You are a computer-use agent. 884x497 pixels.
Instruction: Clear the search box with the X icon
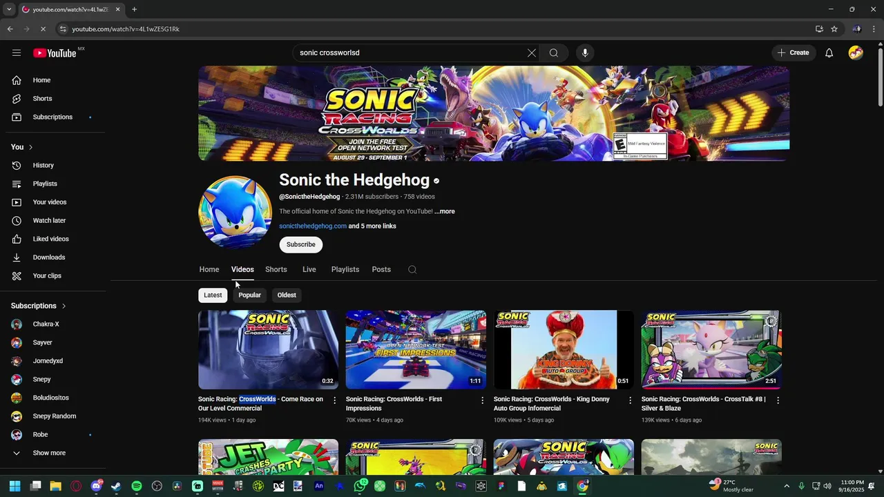point(532,52)
